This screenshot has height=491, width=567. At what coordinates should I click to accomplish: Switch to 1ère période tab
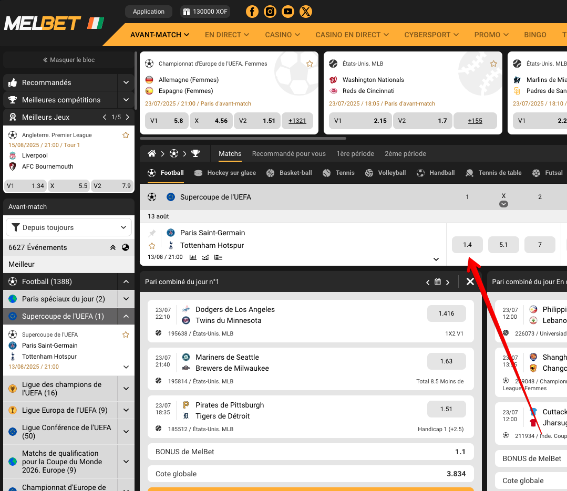coord(355,153)
